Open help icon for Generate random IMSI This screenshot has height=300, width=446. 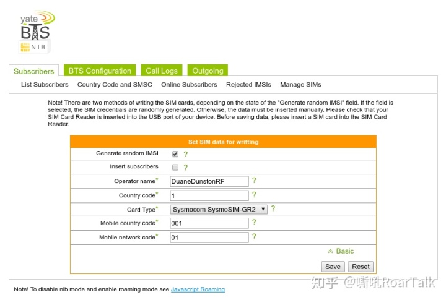point(186,154)
